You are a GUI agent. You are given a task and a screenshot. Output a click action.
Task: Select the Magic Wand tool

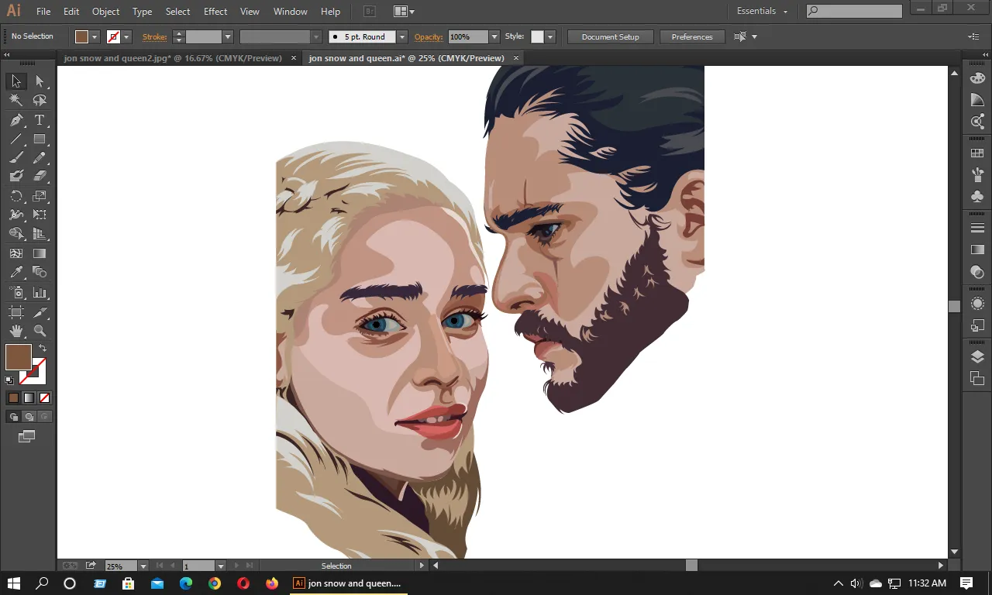[x=15, y=101]
